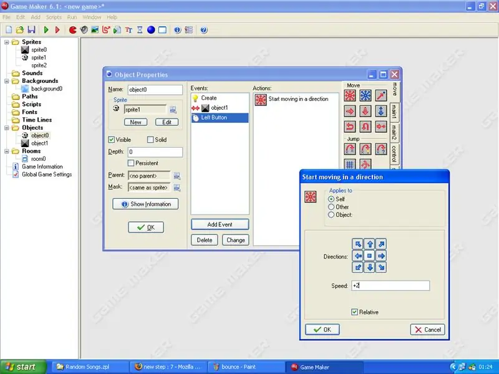
Task: Uncheck the Relative checkbox
Action: pos(354,312)
